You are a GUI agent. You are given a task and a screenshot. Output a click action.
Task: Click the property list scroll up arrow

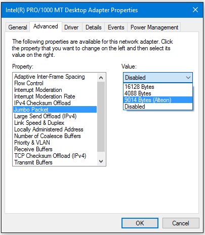(x=101, y=78)
